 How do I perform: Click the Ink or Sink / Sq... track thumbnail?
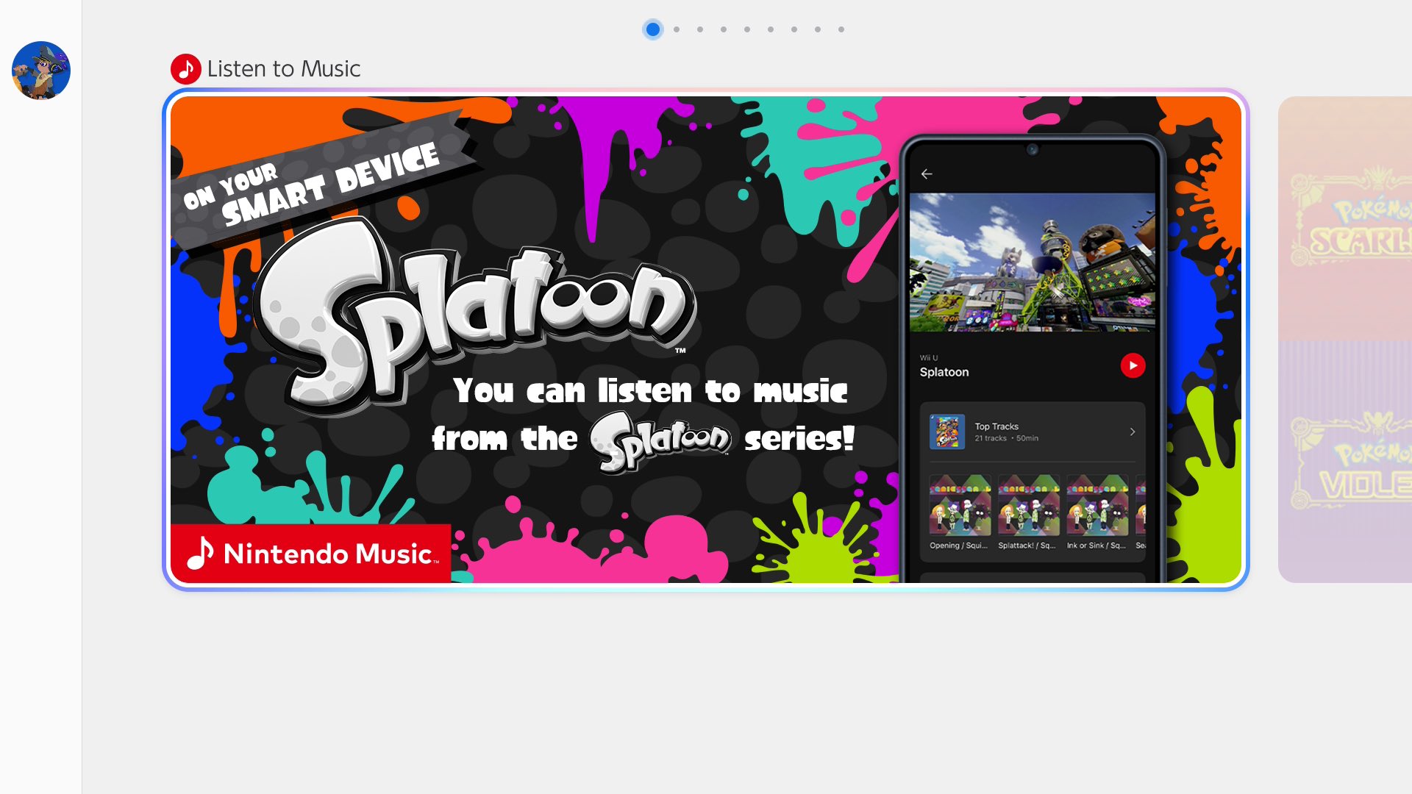(1097, 505)
